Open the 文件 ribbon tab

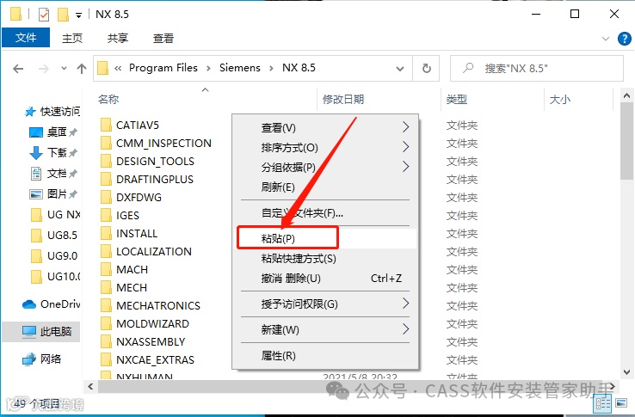point(26,38)
